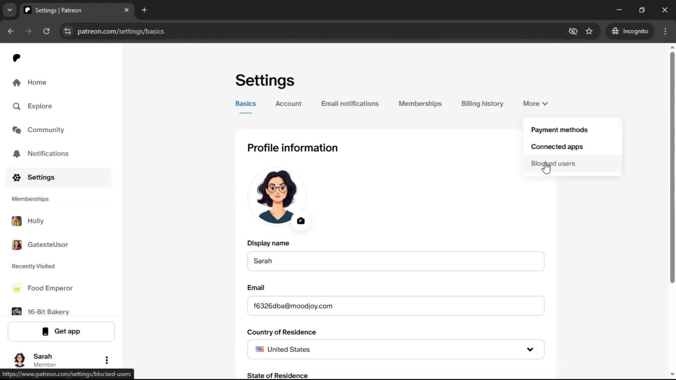
Task: Open Chrome three-dot menu
Action: point(665,31)
